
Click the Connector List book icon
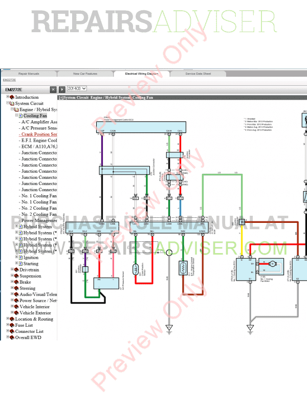(12, 331)
